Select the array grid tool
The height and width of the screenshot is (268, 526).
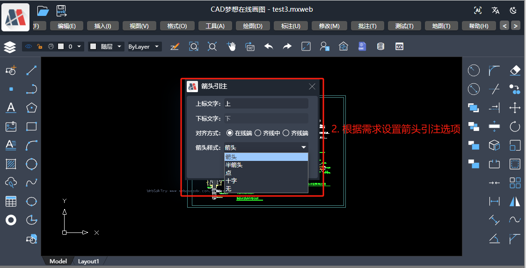pos(515,183)
